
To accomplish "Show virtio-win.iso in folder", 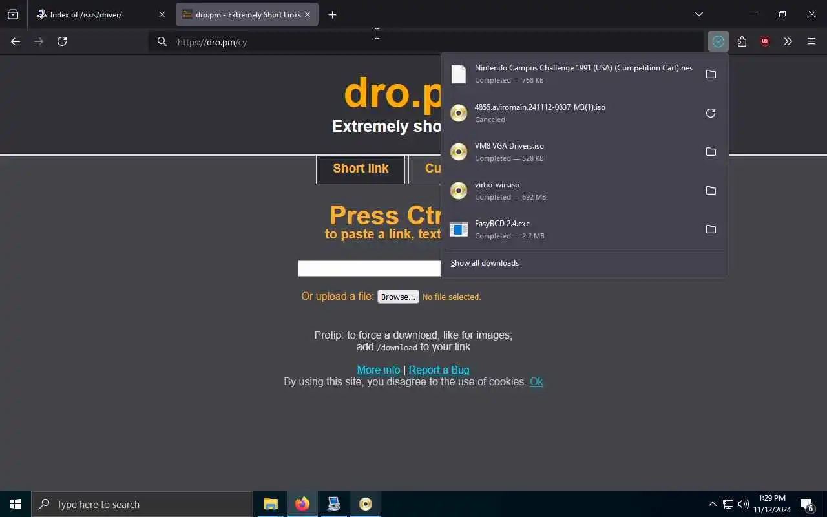I will point(711,191).
